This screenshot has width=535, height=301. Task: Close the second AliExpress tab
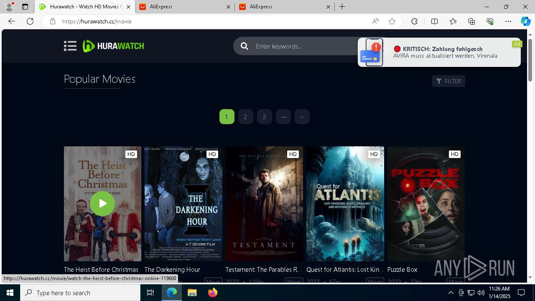click(x=328, y=7)
